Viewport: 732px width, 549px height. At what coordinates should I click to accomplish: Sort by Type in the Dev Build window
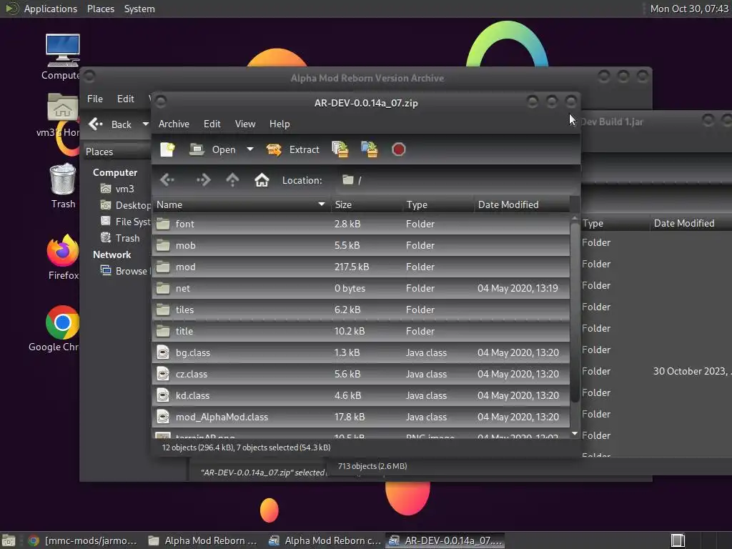tap(614, 224)
